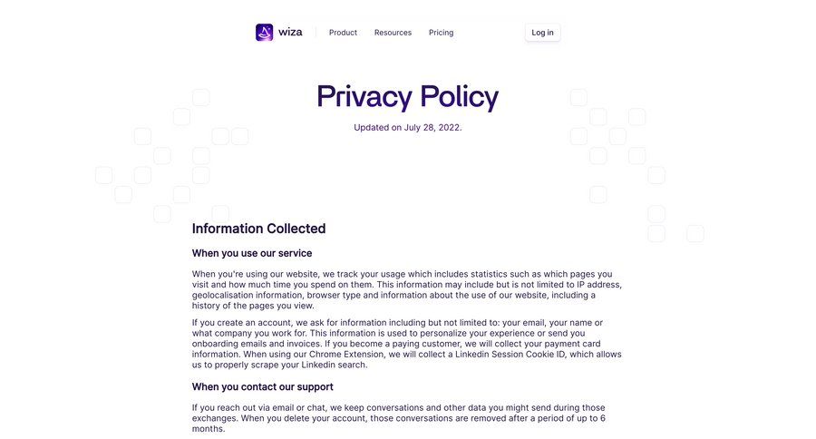Click the Privacy Policy page title
Image resolution: width=816 pixels, height=439 pixels.
tap(407, 97)
